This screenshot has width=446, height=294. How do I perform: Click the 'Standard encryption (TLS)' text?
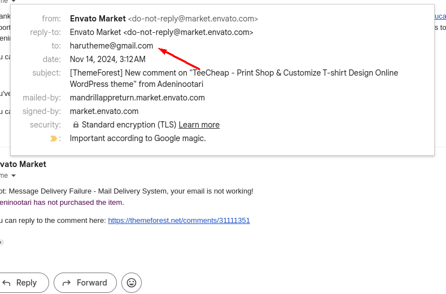pyautogui.click(x=129, y=125)
